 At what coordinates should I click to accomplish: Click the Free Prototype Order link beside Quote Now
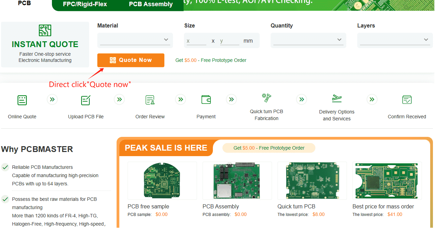(211, 60)
